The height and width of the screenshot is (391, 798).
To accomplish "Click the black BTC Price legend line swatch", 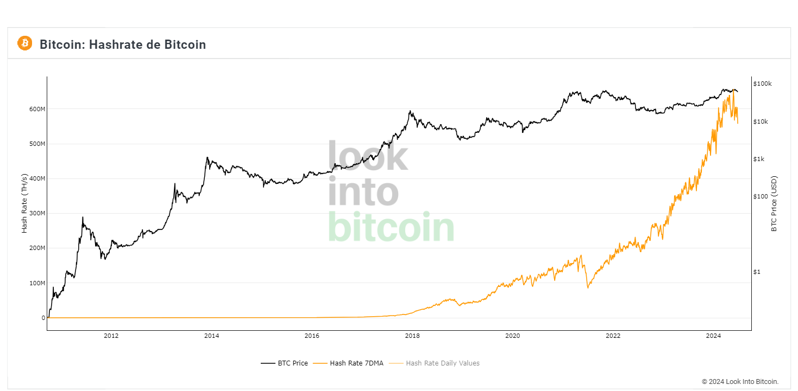I will point(268,363).
